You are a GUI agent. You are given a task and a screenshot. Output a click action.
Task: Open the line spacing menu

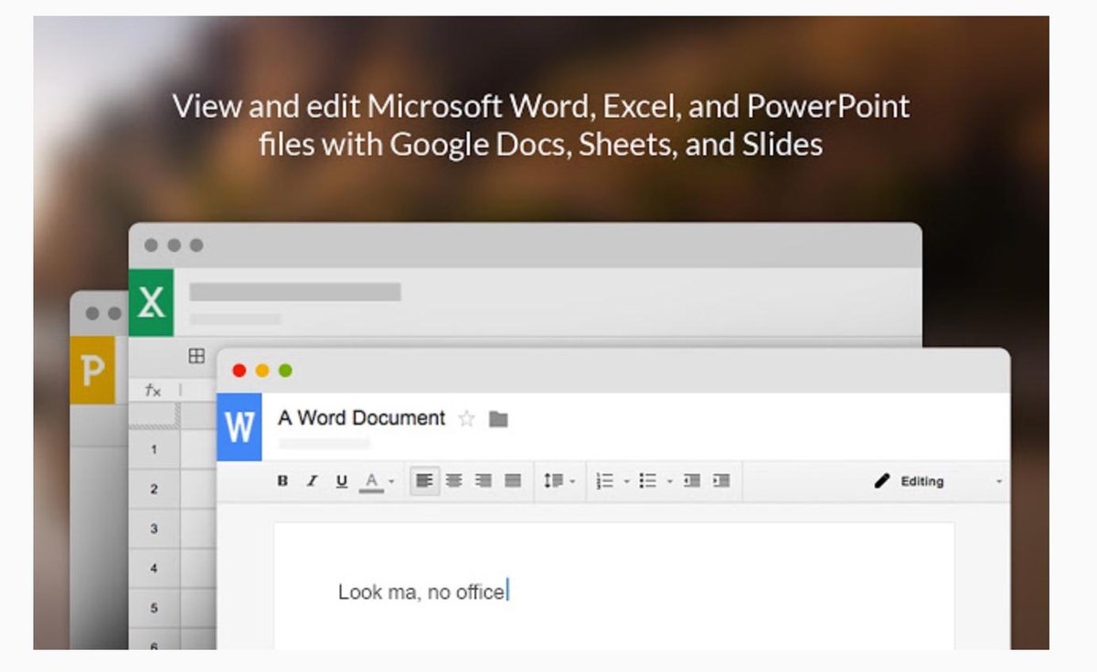click(554, 481)
